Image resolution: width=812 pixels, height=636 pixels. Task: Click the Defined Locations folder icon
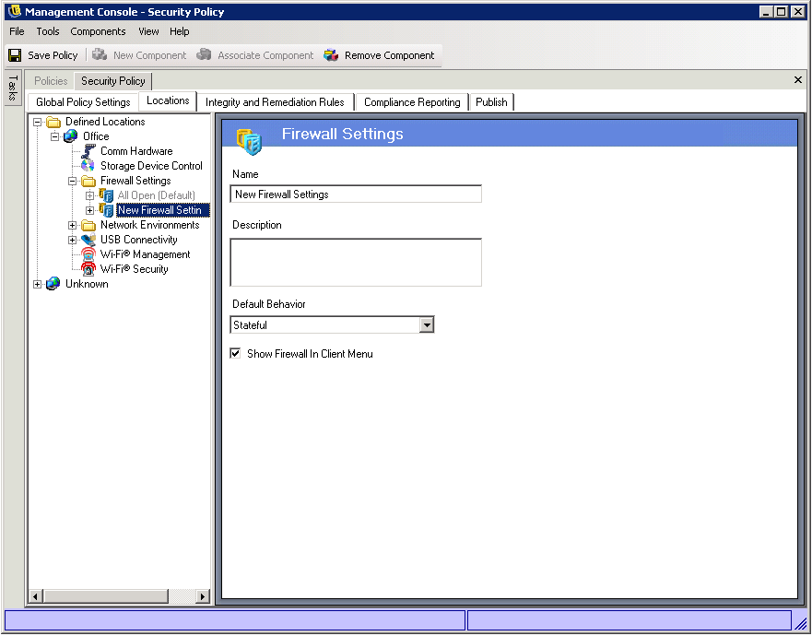click(53, 123)
